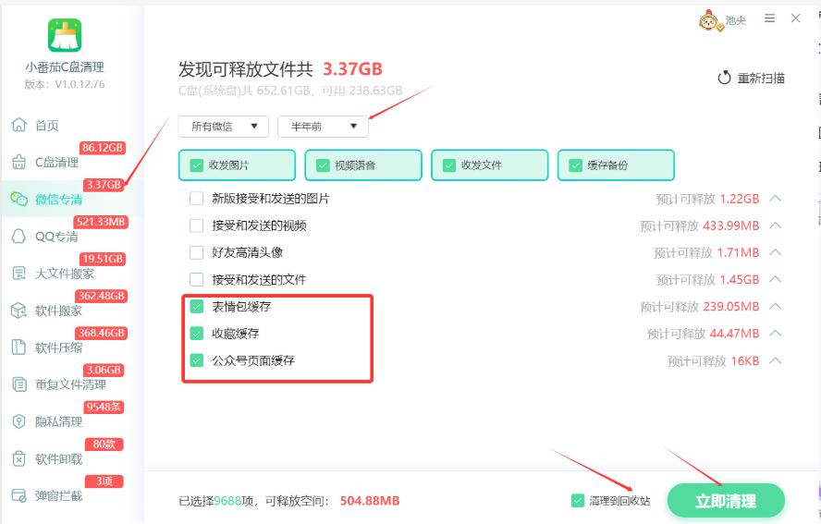Screen dimensions: 821x524
Task: Toggle the 收发文件 category checkbox
Action: pyautogui.click(x=449, y=165)
